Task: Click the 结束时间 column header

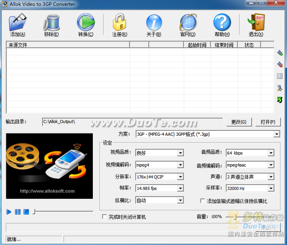Action: [x=224, y=45]
